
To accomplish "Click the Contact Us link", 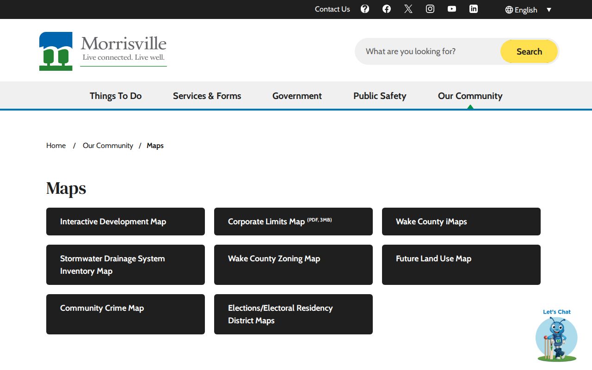I will coord(333,9).
